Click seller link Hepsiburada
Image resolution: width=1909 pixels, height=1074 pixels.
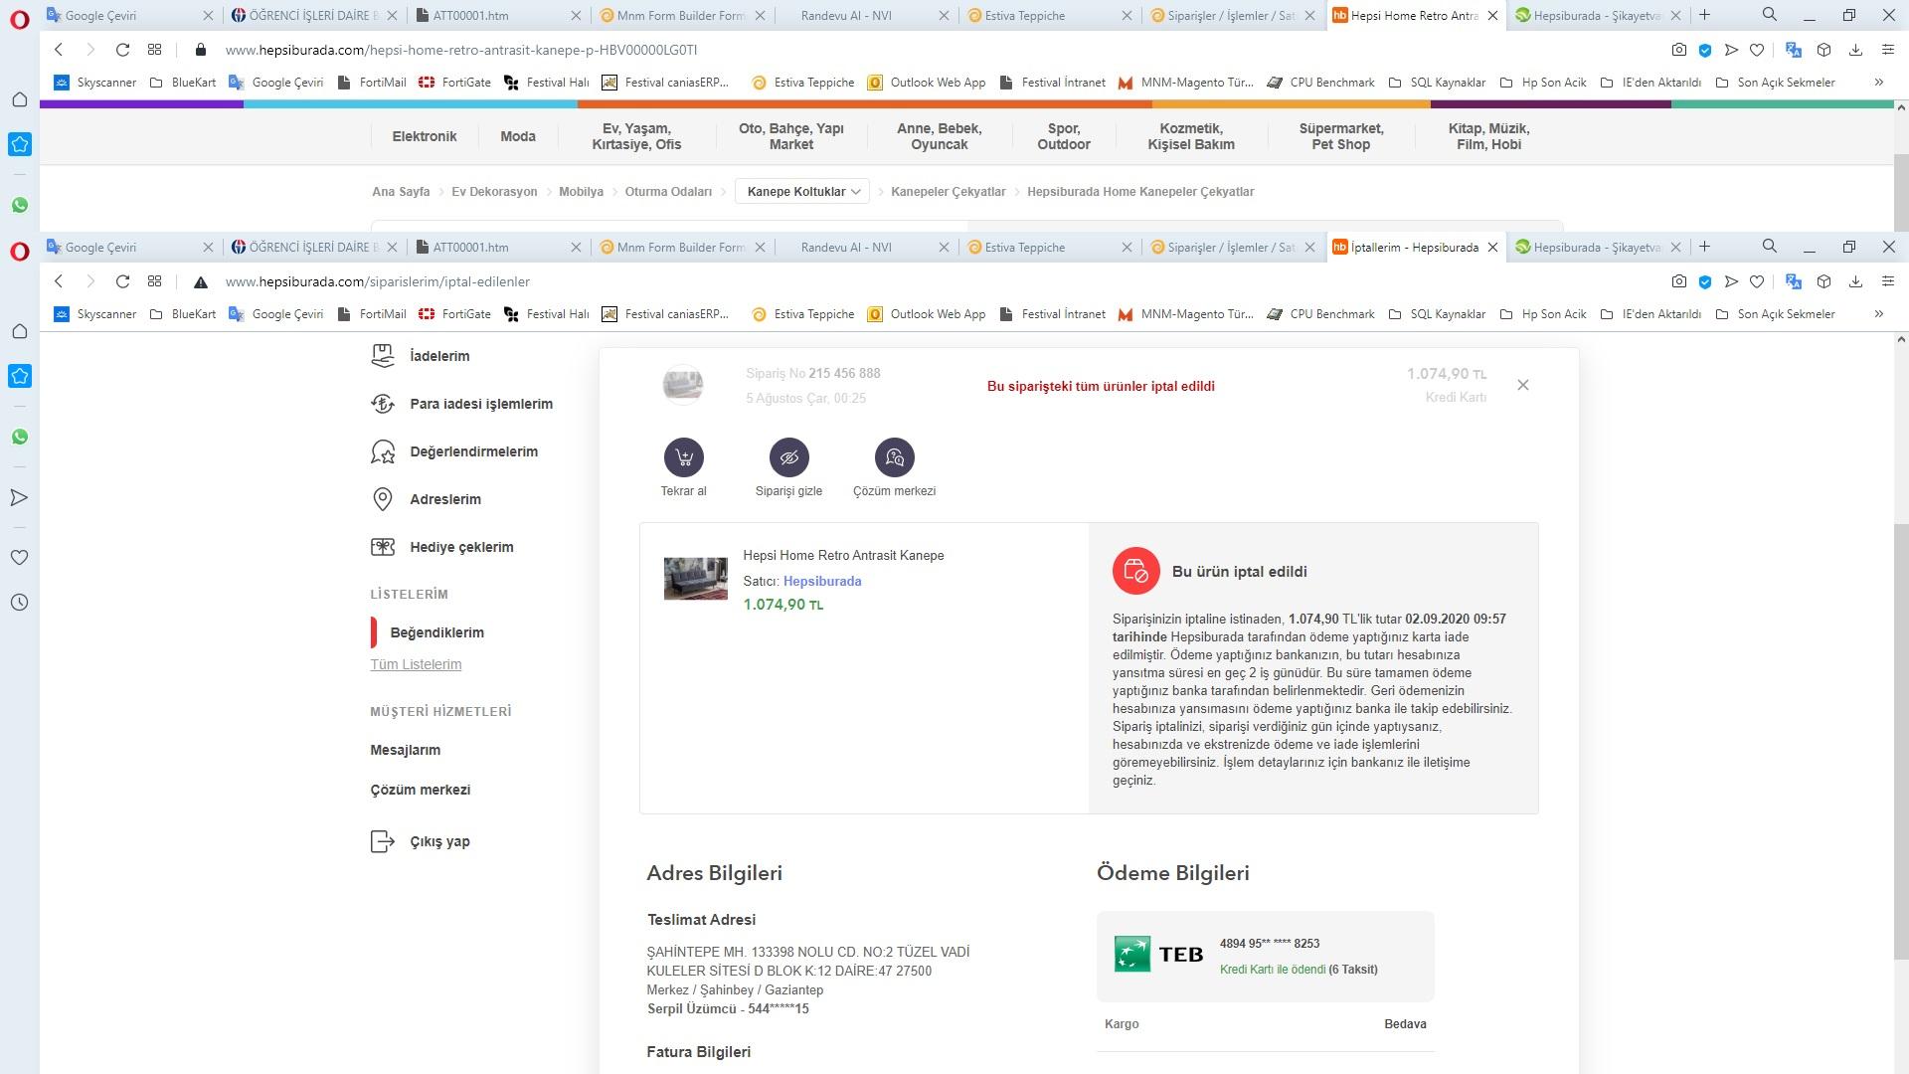822,581
